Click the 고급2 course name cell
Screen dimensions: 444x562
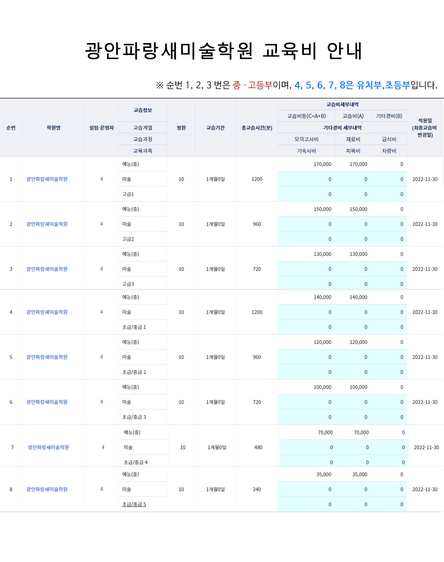tap(128, 239)
